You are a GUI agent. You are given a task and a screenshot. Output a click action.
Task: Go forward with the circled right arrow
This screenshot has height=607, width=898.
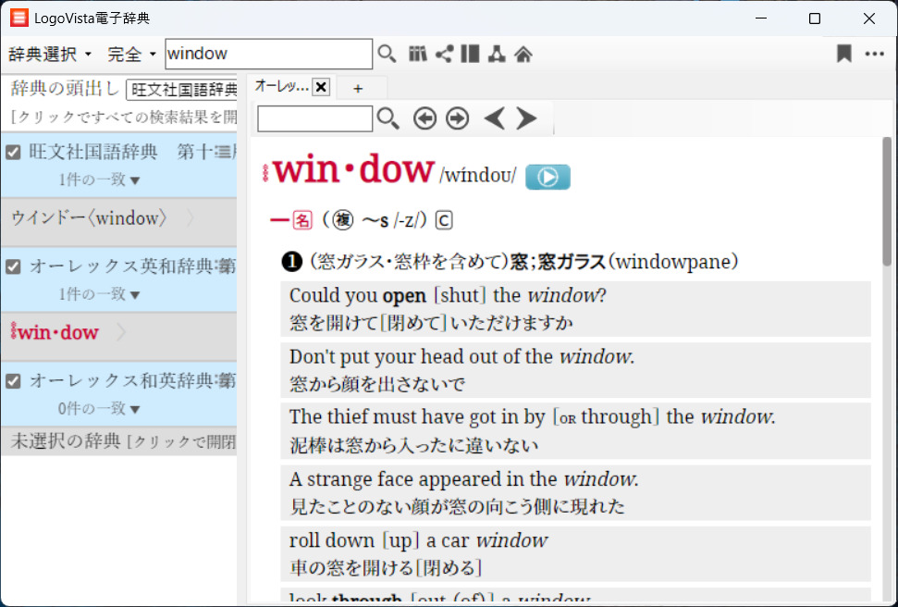pyautogui.click(x=457, y=118)
